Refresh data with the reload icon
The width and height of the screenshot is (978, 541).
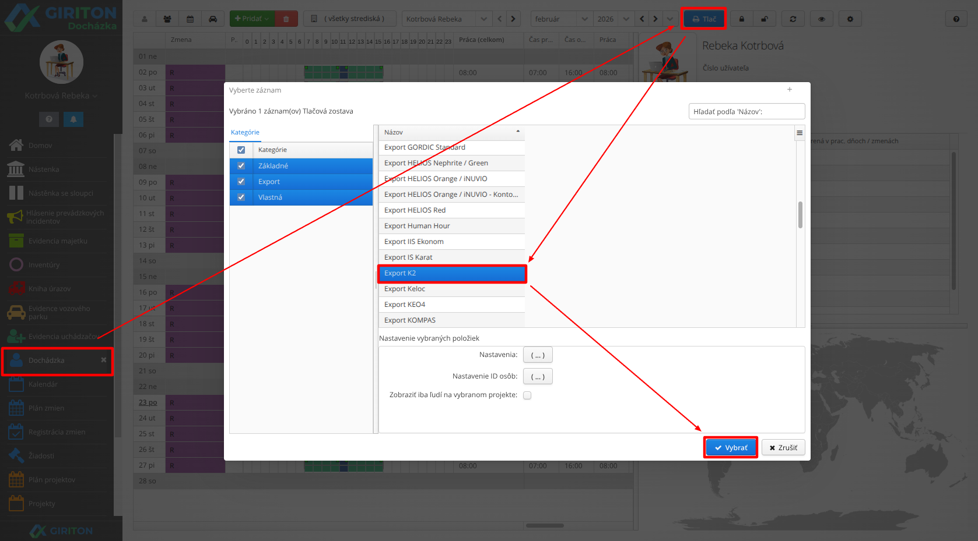793,19
